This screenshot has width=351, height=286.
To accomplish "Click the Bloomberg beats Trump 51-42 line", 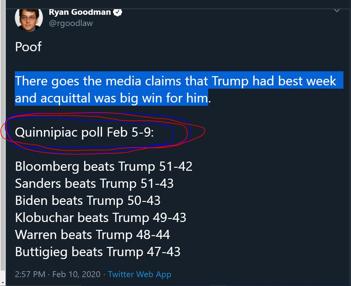I will [x=104, y=166].
